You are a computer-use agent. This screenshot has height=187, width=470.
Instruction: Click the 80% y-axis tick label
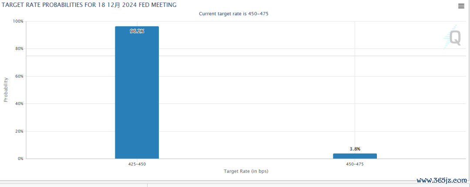click(x=19, y=49)
